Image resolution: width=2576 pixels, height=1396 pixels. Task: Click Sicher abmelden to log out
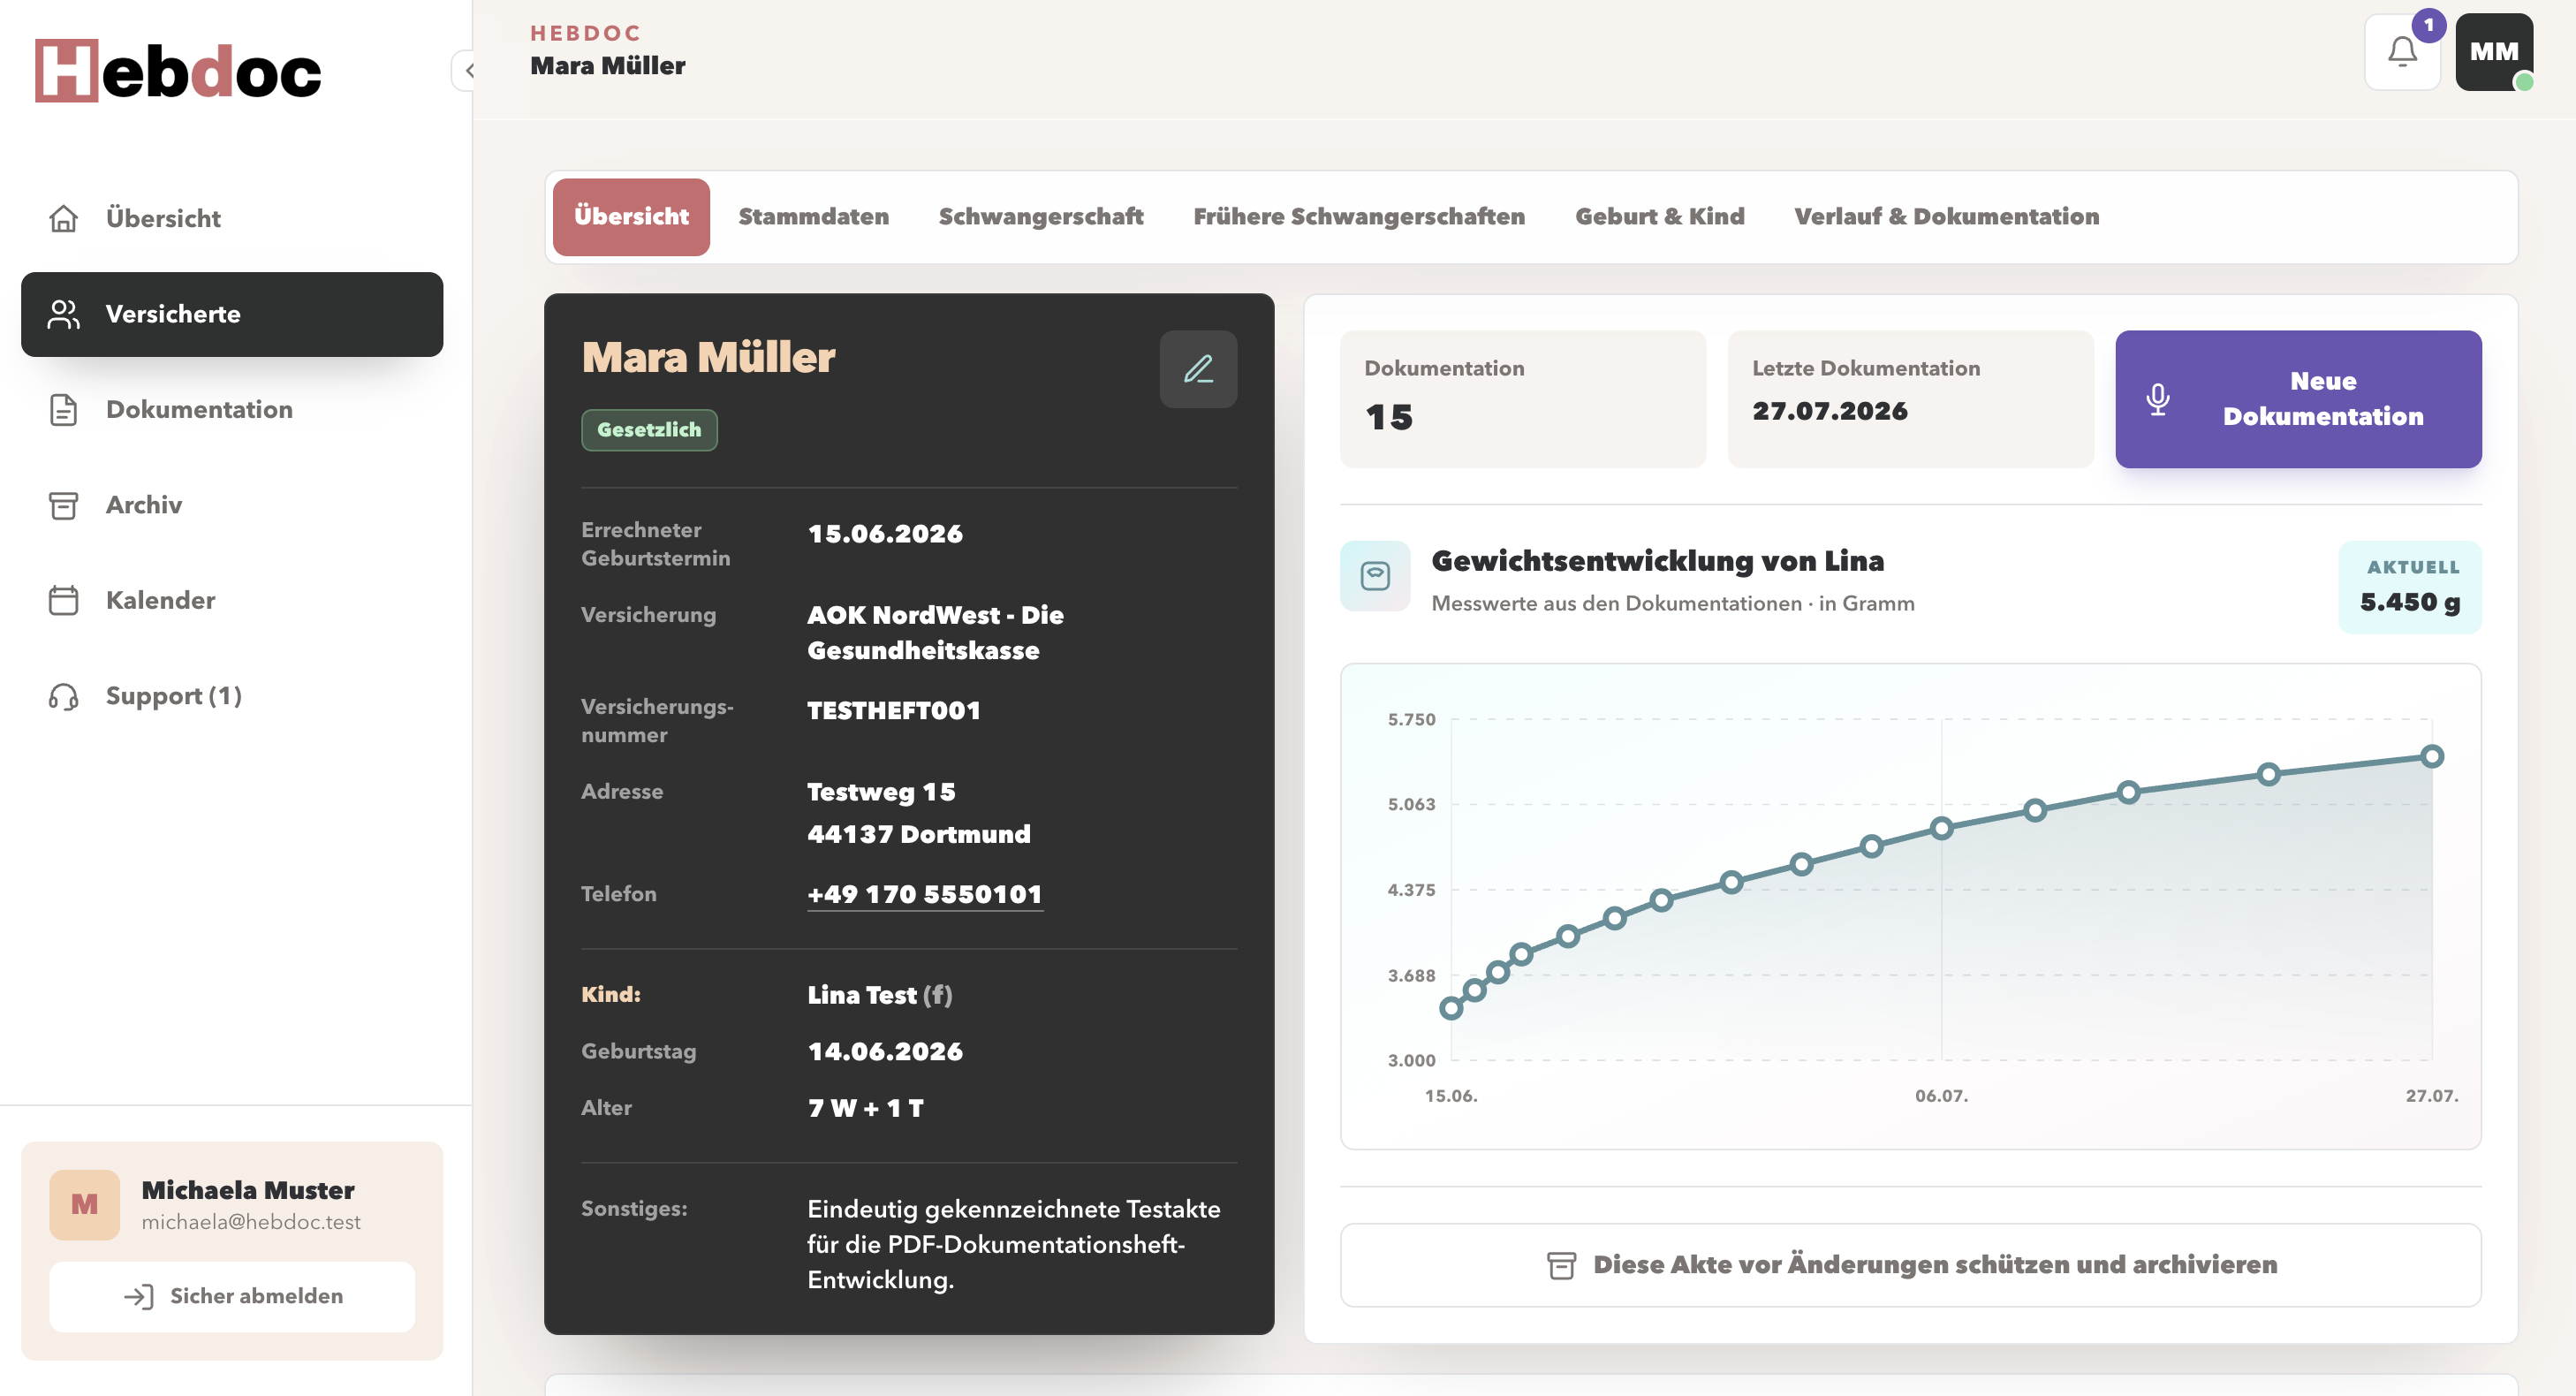[232, 1297]
